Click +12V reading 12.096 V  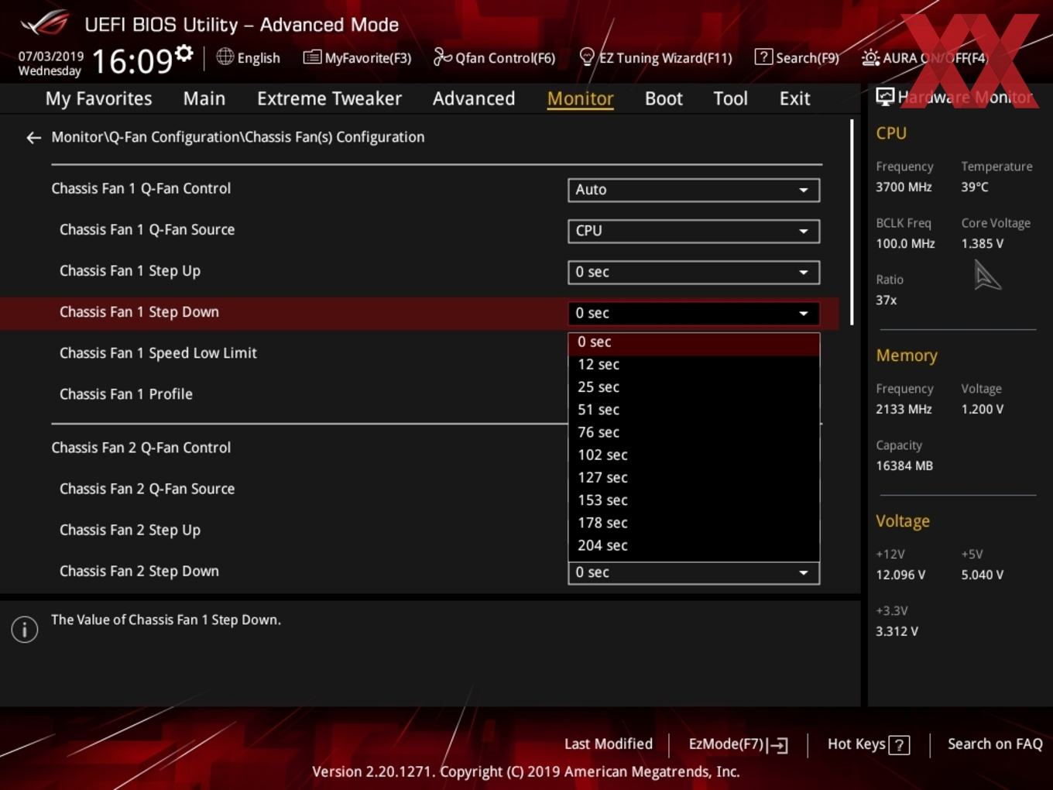pyautogui.click(x=900, y=575)
